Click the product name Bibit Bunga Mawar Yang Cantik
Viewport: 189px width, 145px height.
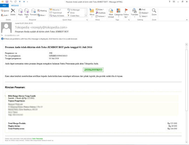pos(22,96)
